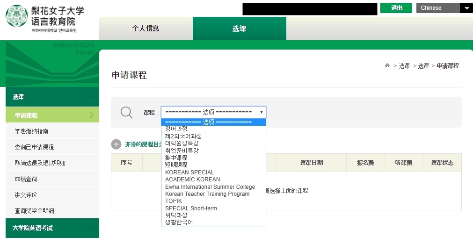Click the 梨花女子大学 语言教育院 title text
473x244 pixels.
point(58,16)
